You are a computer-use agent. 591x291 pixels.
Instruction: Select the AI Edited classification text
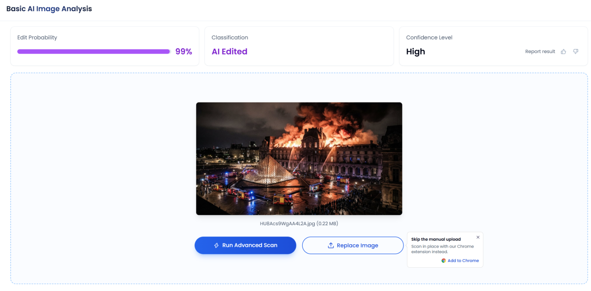(229, 52)
